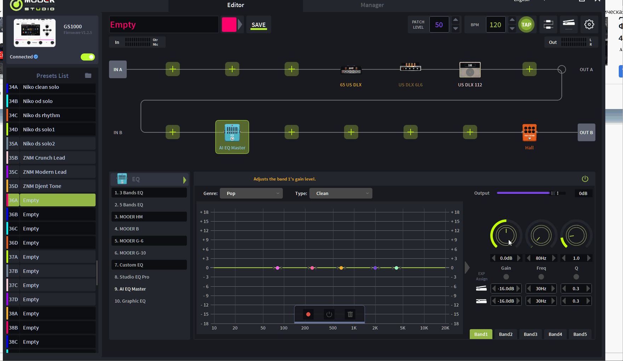Screen dimensions: 623x361
Task: Click the expression pedal icon in toolbar
Action: [x=569, y=24]
